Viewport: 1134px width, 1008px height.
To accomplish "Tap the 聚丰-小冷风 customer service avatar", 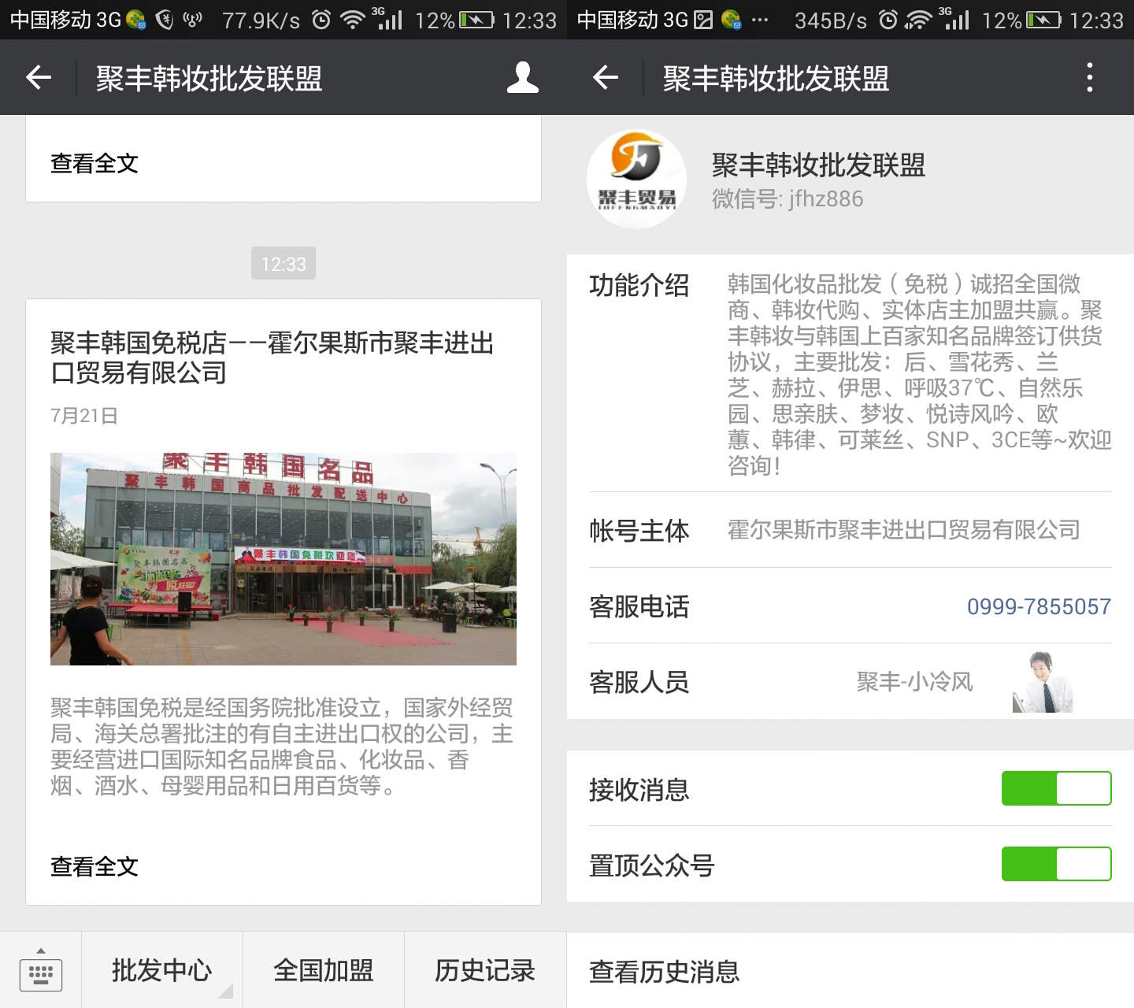I will (1043, 681).
